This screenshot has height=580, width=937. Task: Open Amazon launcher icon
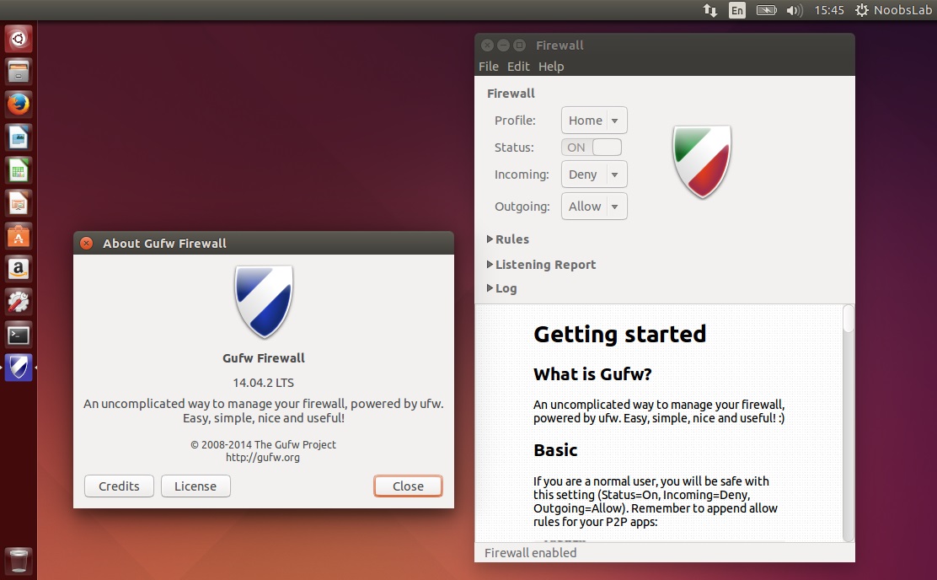pos(19,270)
